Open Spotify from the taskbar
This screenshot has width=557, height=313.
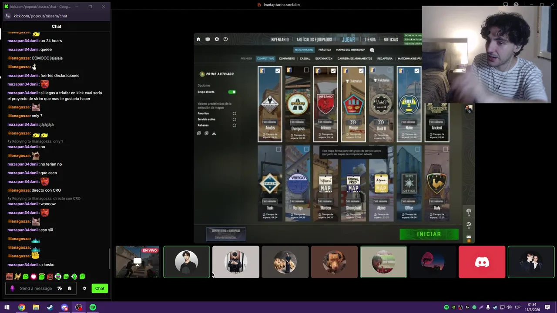coord(93,307)
